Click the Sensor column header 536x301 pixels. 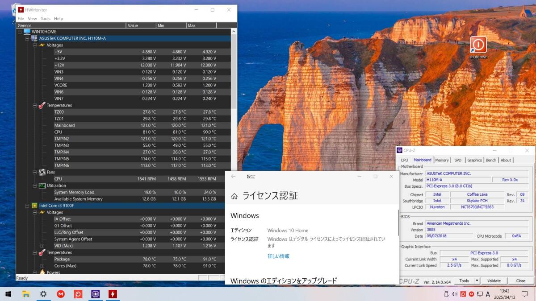pyautogui.click(x=71, y=25)
